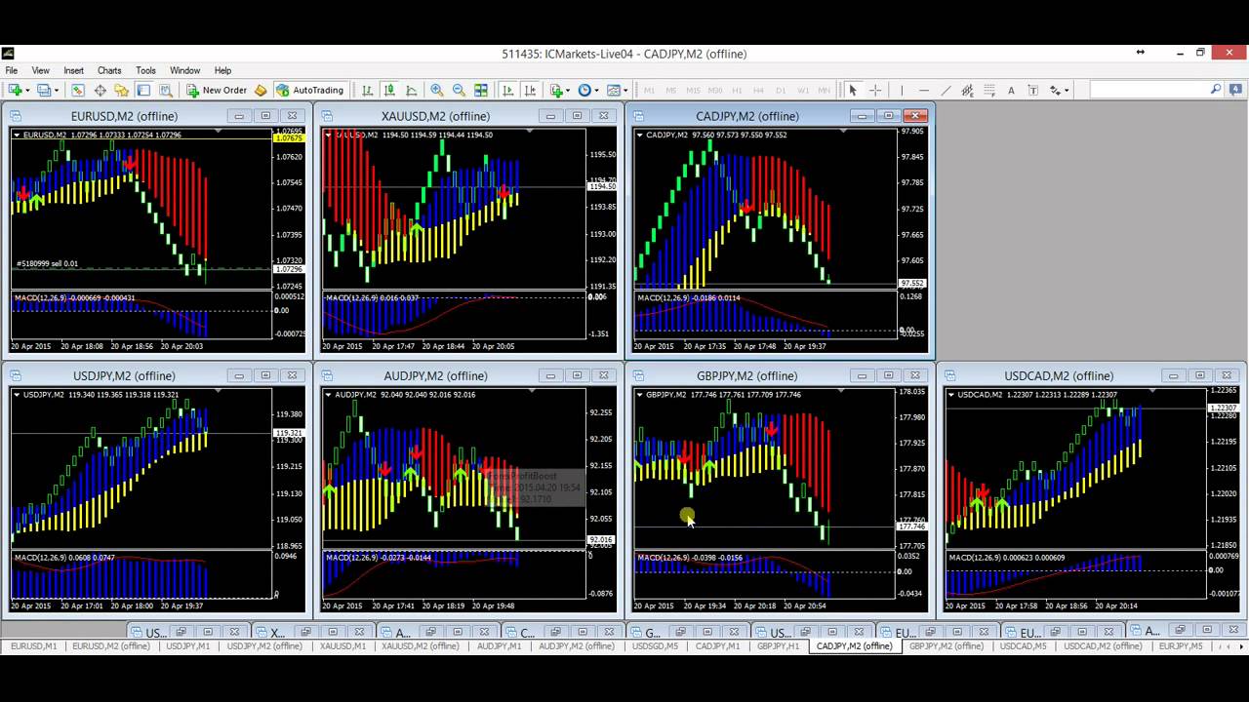Open the chart Templates icon
1249x702 pixels.
pos(614,90)
